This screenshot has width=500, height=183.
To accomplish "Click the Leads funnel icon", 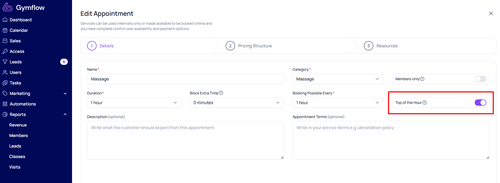I will click(5, 62).
